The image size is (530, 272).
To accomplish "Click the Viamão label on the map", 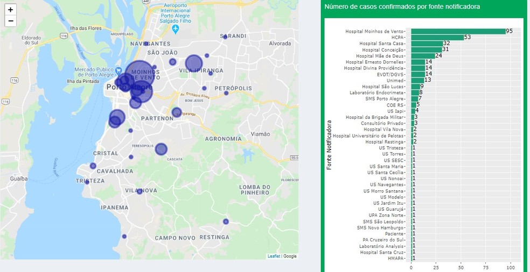I will (x=260, y=134).
